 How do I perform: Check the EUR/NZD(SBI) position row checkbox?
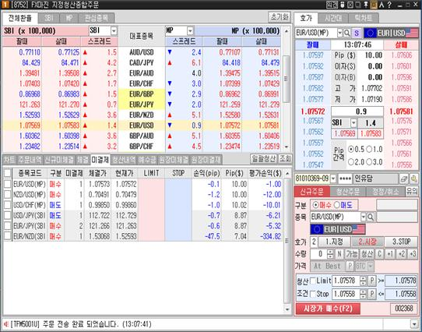[x=7, y=236]
